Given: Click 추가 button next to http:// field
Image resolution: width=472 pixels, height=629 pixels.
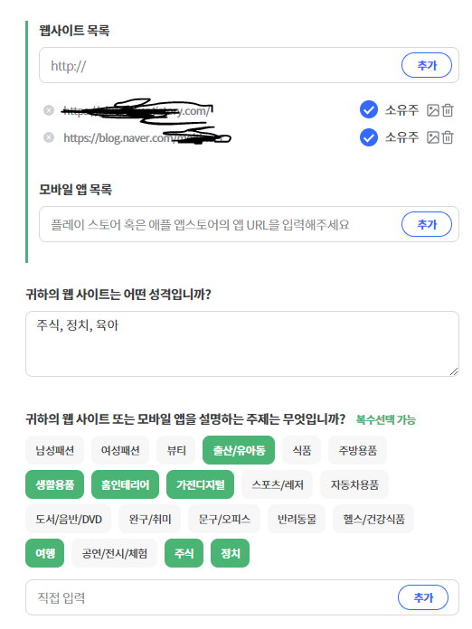Looking at the screenshot, I should (x=427, y=65).
